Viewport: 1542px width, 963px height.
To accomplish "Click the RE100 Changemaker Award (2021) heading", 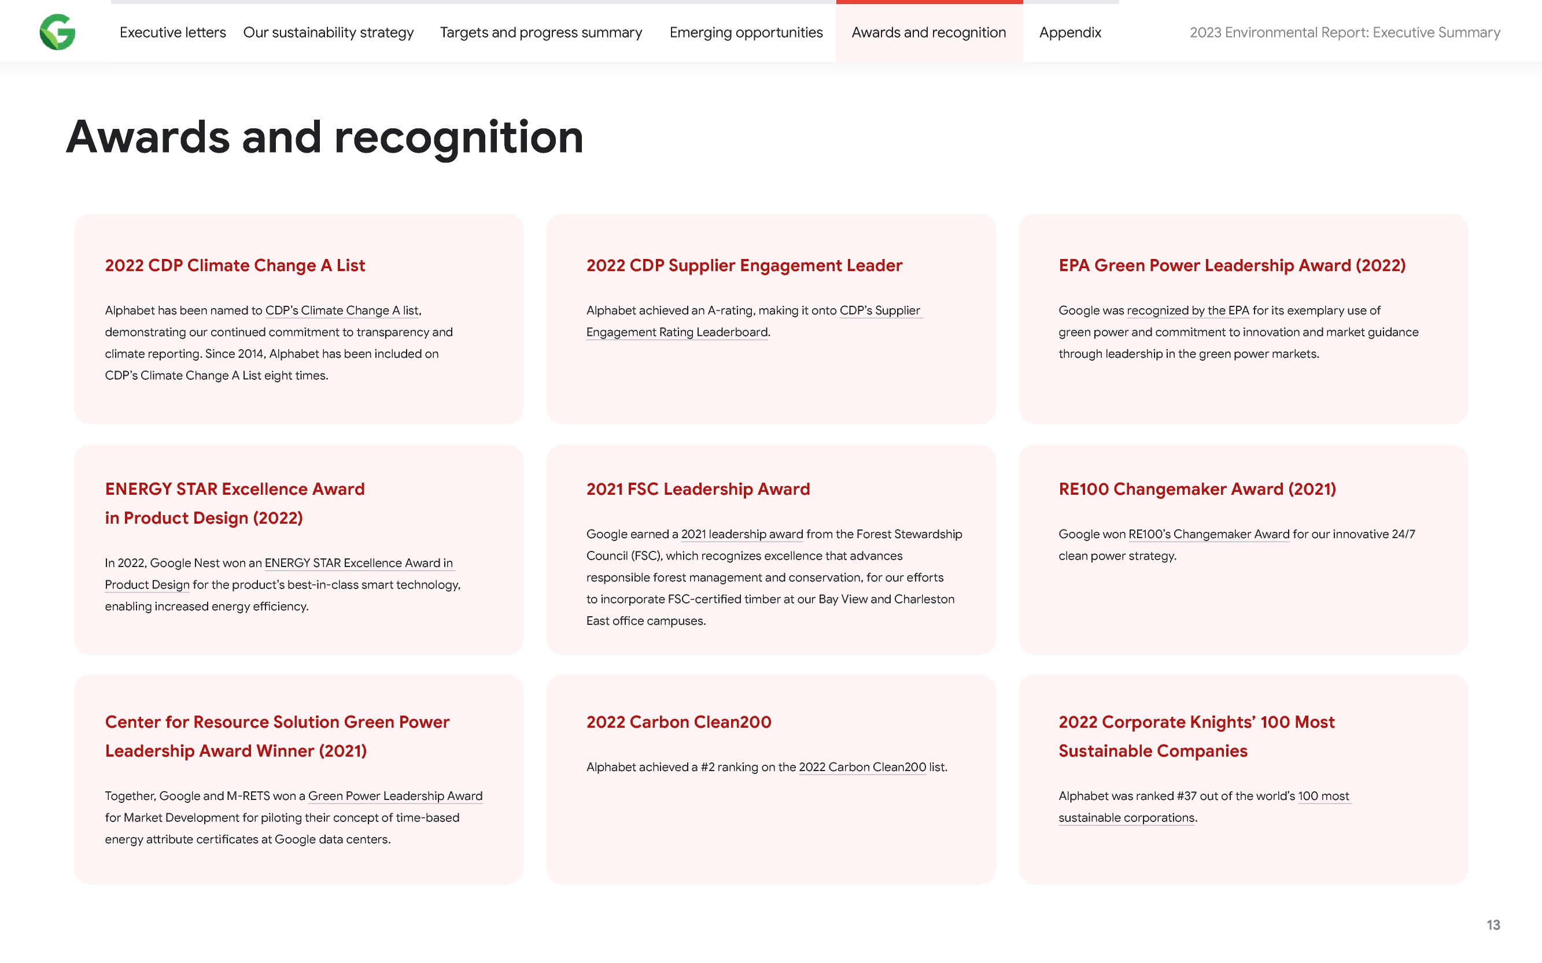I will [x=1197, y=489].
